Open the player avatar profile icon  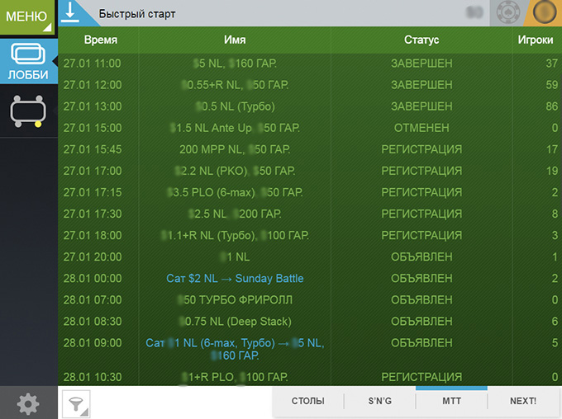pos(545,13)
